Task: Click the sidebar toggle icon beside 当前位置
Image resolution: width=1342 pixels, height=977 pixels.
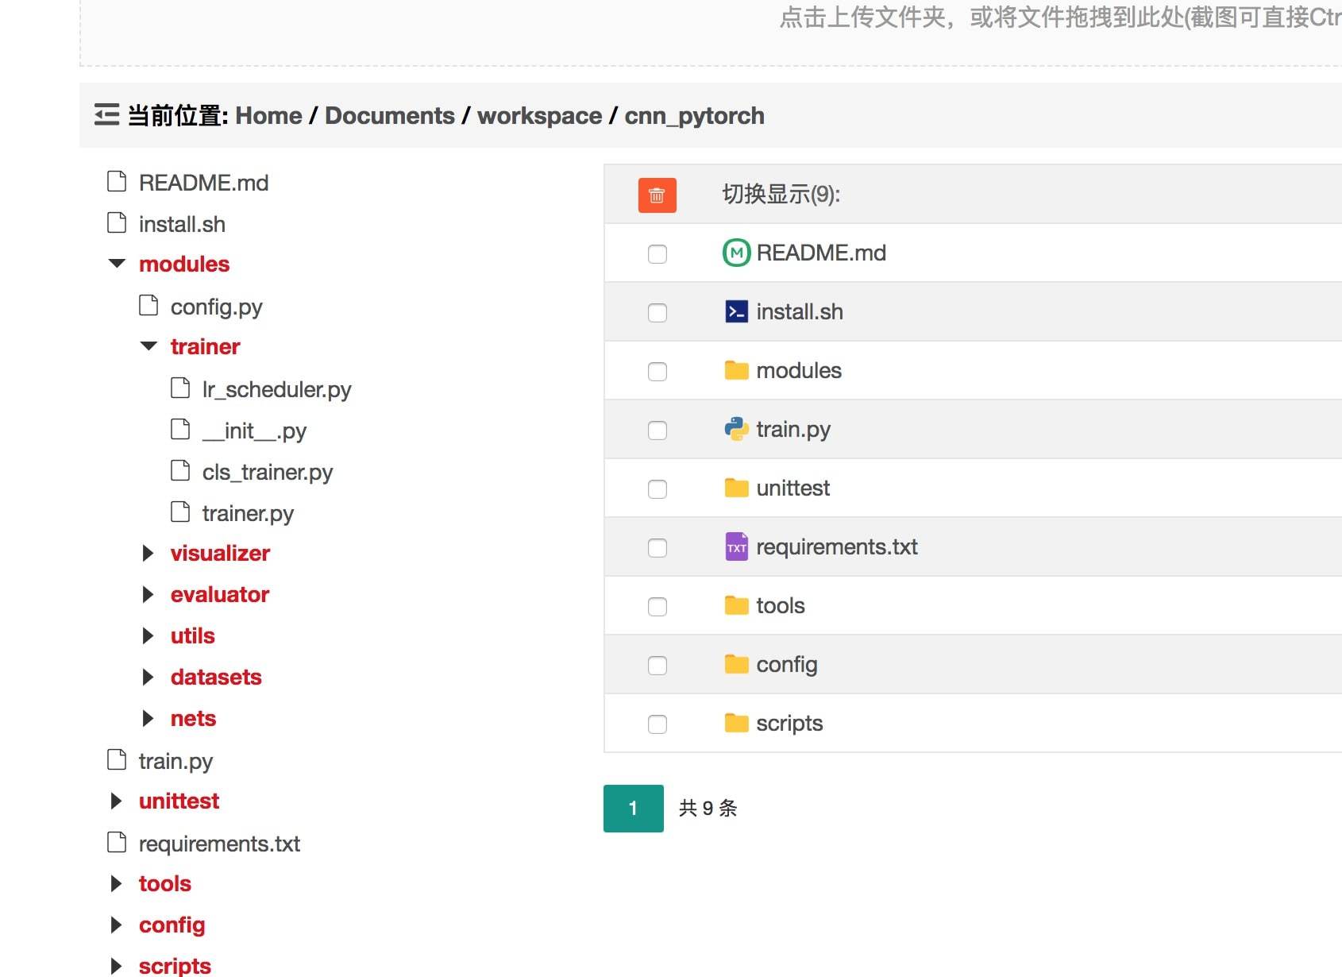Action: 106,115
